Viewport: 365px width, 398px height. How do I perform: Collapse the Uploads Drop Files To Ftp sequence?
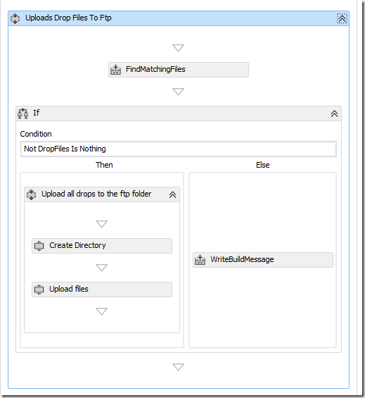342,18
